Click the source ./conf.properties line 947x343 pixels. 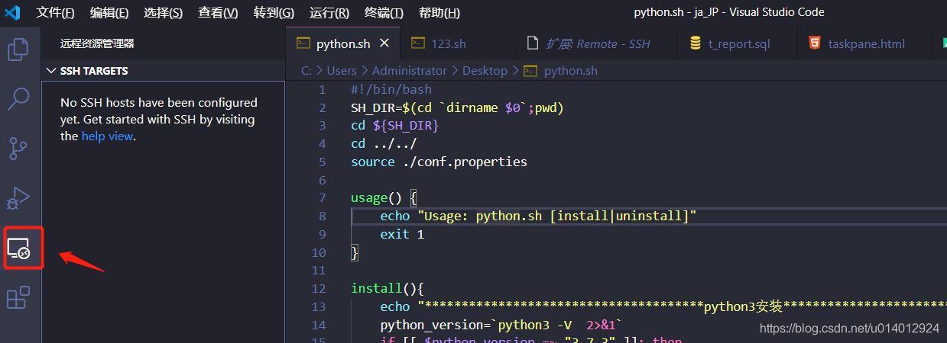[439, 162]
